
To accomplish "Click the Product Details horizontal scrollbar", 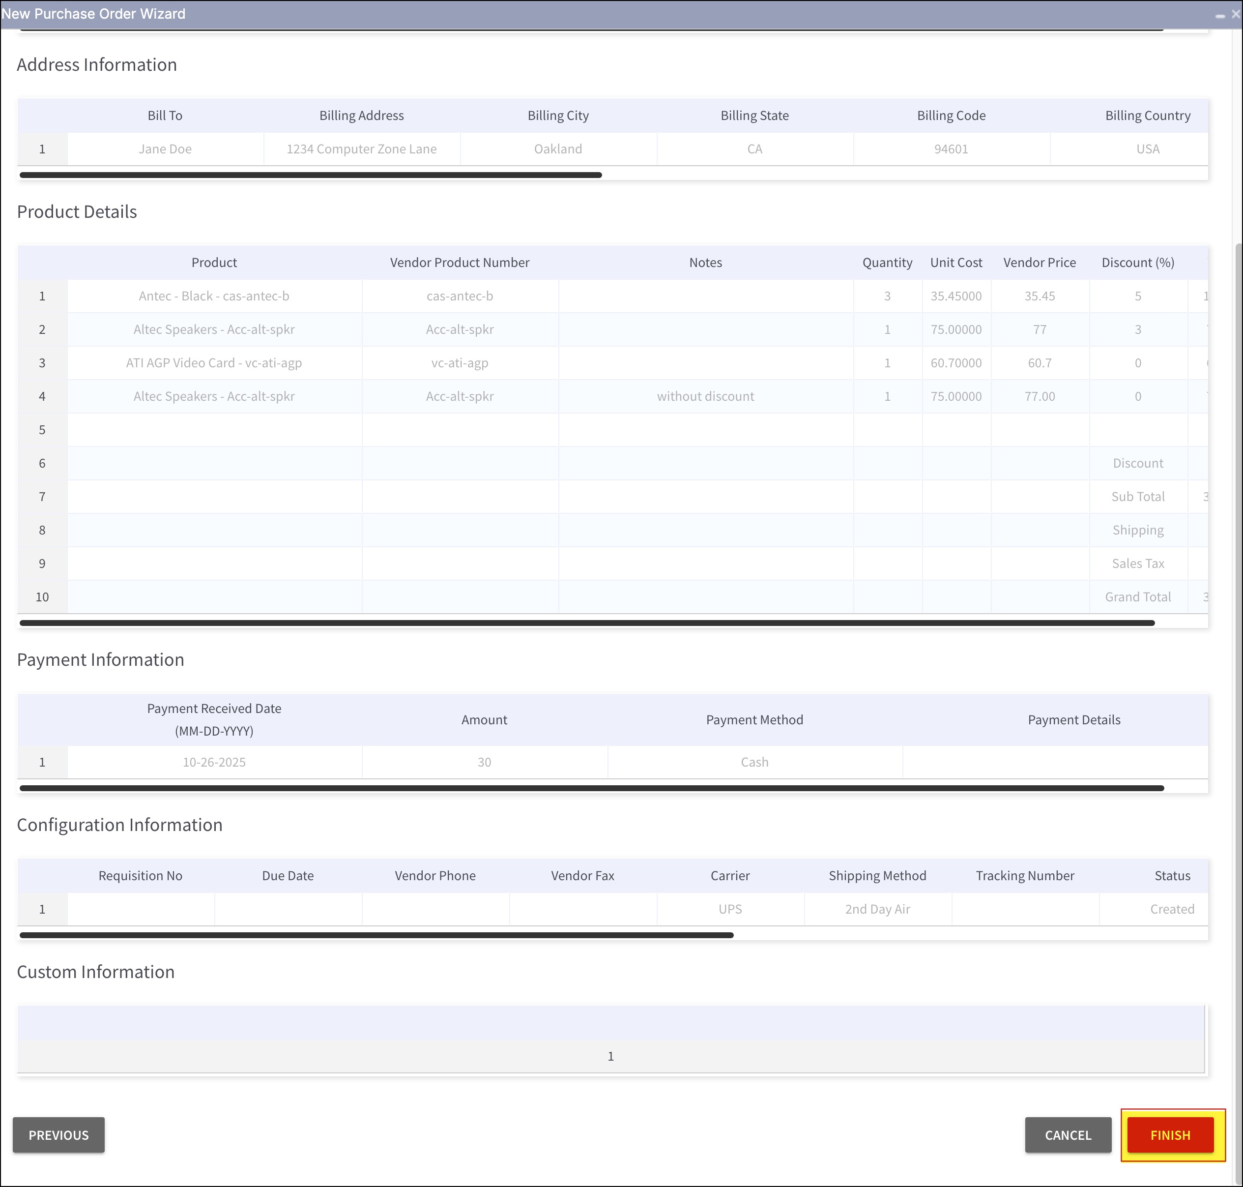I will (x=586, y=623).
